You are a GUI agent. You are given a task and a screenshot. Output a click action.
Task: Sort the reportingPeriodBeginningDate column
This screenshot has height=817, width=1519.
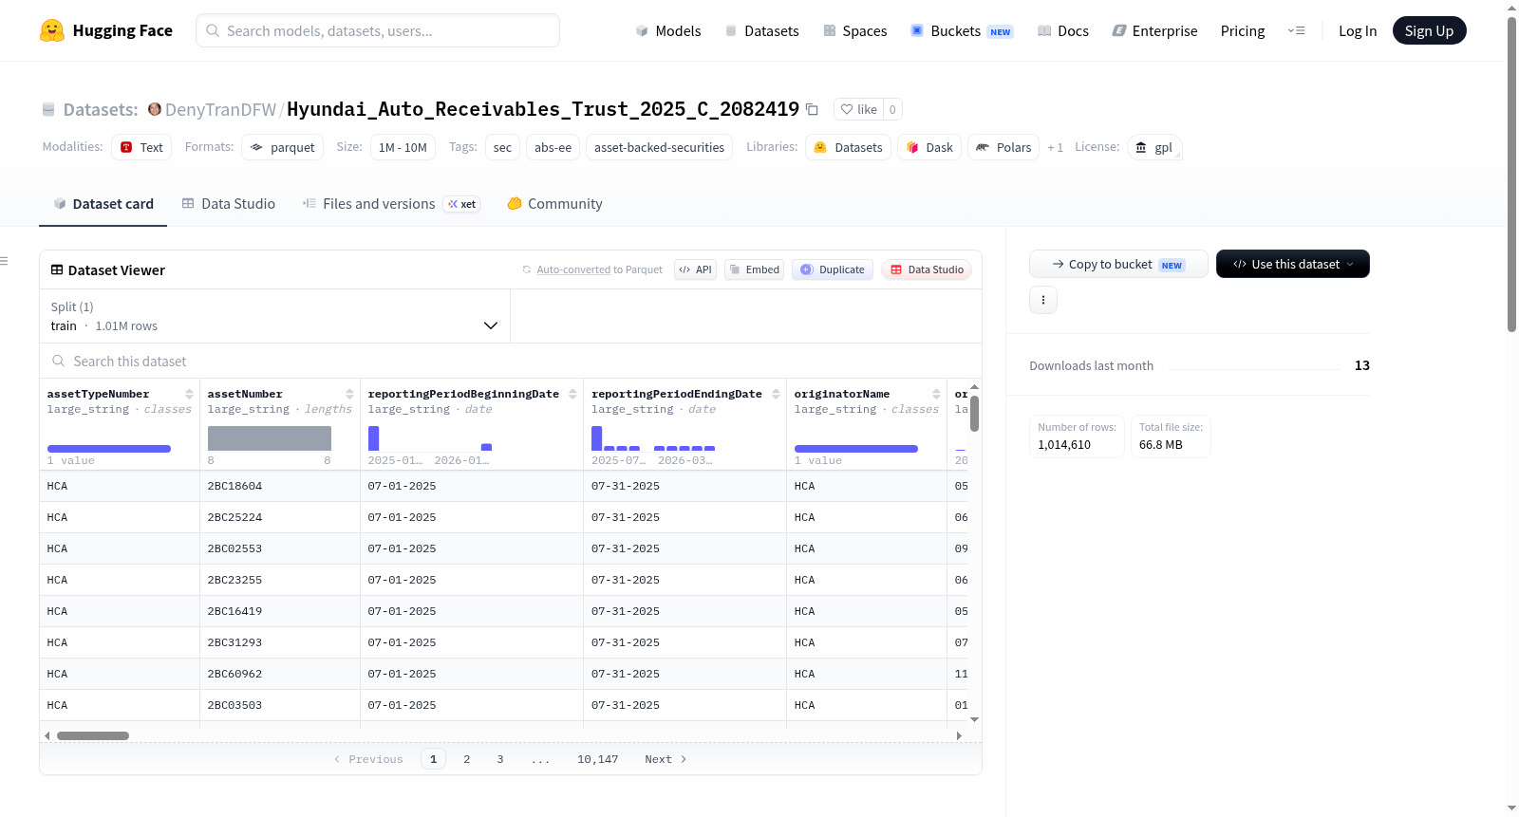point(572,394)
